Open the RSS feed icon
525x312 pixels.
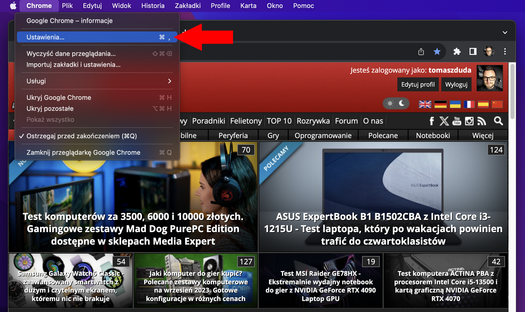[x=482, y=121]
